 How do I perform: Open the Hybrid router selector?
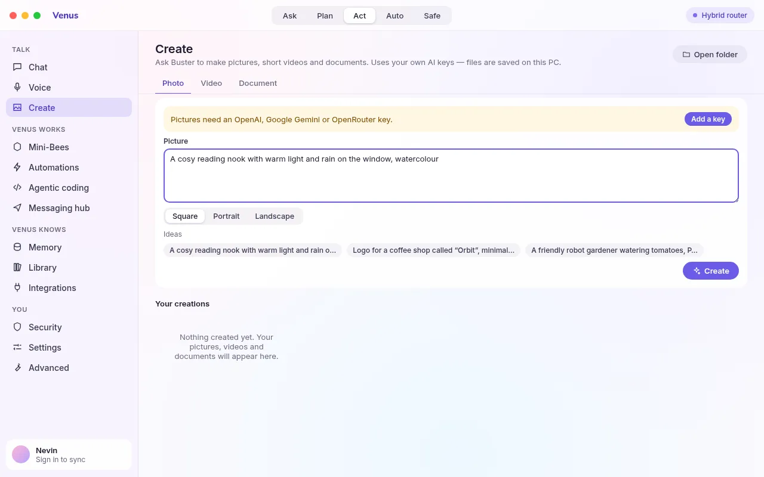pyautogui.click(x=720, y=16)
